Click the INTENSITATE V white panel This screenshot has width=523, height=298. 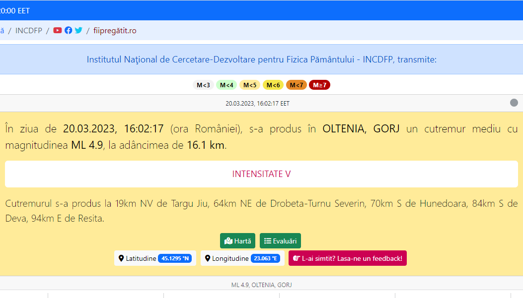tap(261, 174)
